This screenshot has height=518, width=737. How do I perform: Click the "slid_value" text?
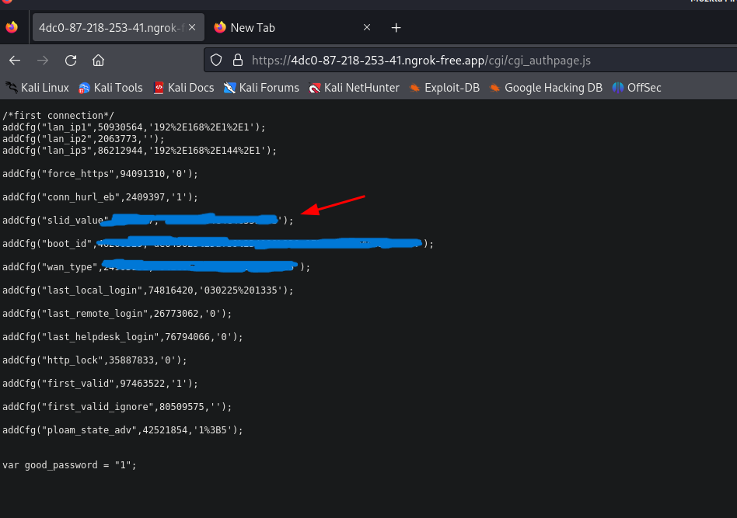coord(75,221)
